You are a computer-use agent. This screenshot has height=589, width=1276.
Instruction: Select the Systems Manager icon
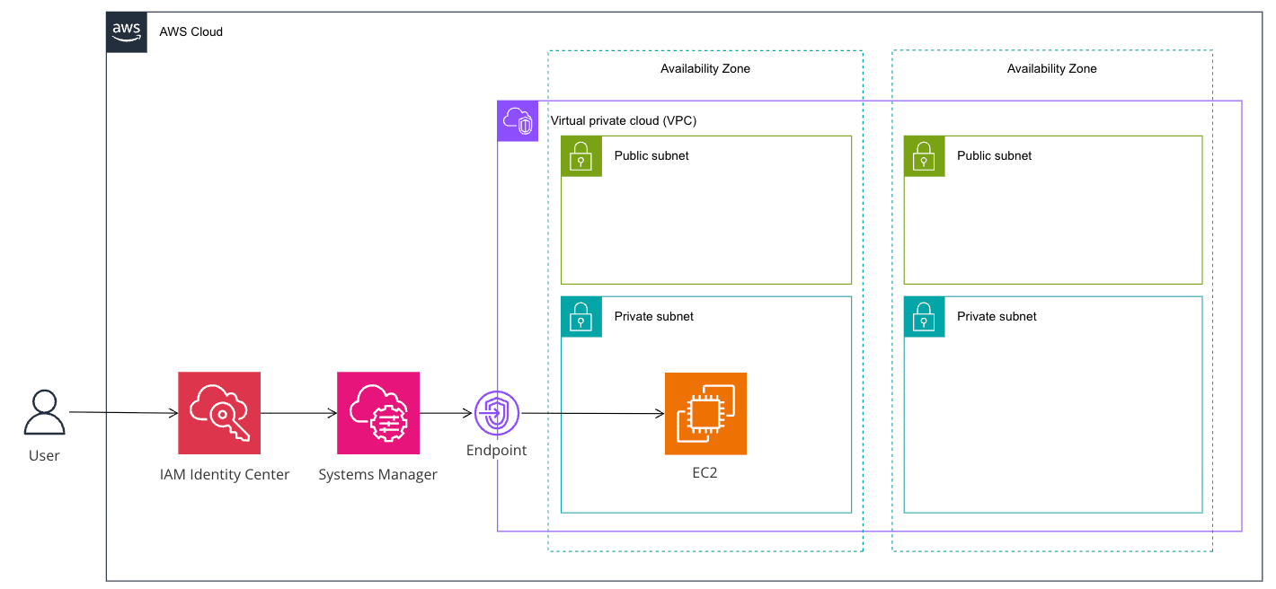click(378, 413)
